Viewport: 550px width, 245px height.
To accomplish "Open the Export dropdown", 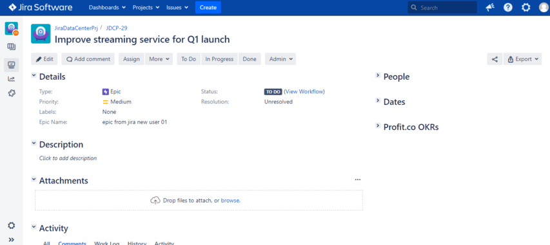I will [523, 59].
